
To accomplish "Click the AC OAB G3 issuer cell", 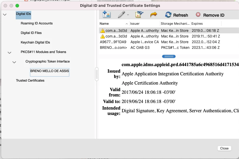I will 140,48.
